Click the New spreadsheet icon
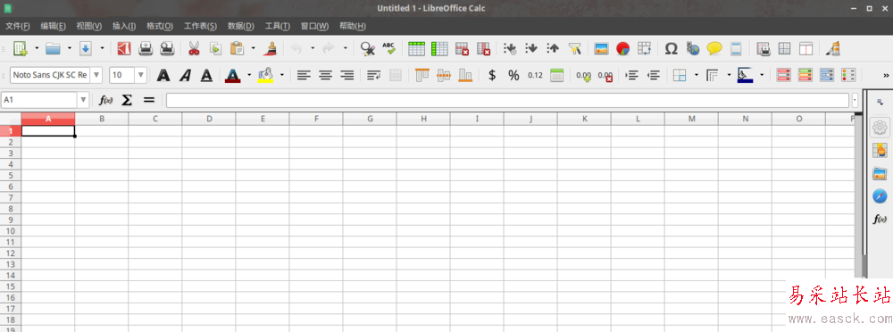The image size is (893, 332). click(20, 49)
